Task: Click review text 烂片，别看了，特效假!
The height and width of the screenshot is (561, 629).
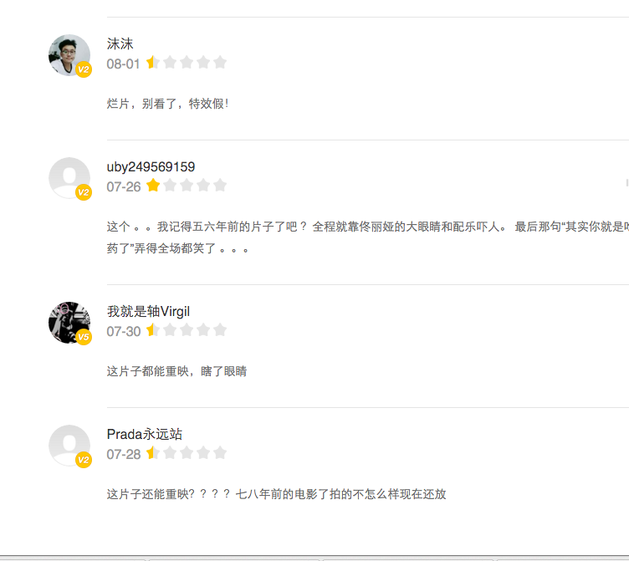Action: tap(167, 104)
